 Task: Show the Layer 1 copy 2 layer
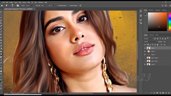pos(145,58)
